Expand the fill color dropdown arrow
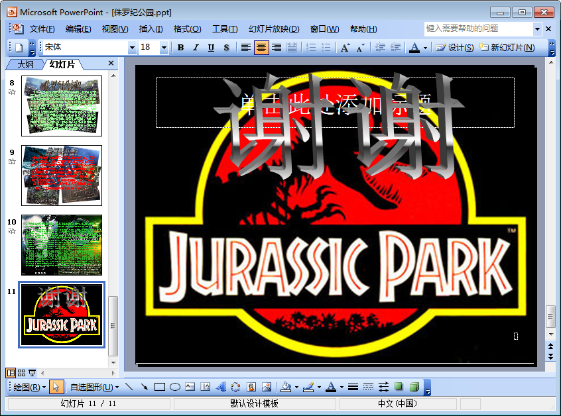Image resolution: width=561 pixels, height=416 pixels. click(x=296, y=387)
